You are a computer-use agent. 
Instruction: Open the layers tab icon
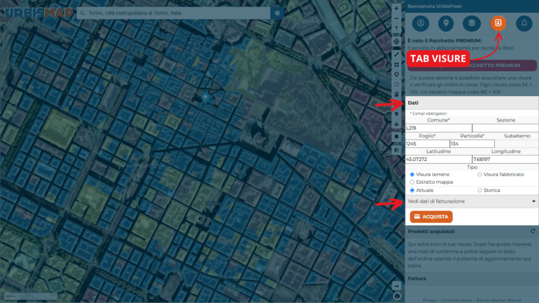point(471,24)
